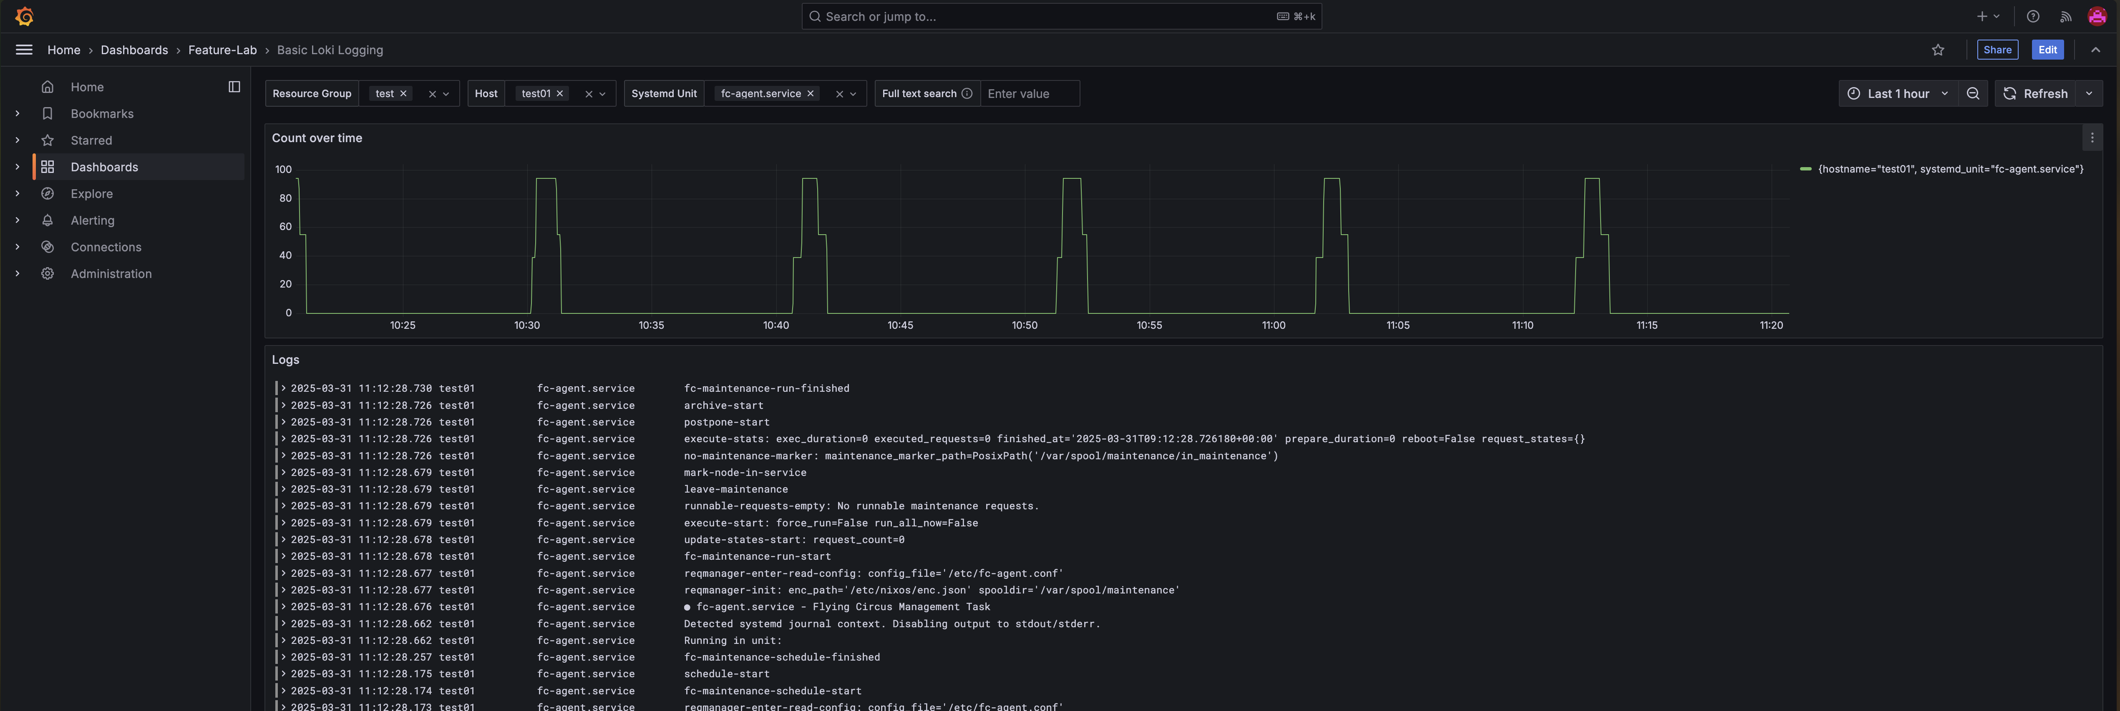The height and width of the screenshot is (711, 2120).
Task: Expand the Alerting sidebar section
Action: [x=17, y=220]
